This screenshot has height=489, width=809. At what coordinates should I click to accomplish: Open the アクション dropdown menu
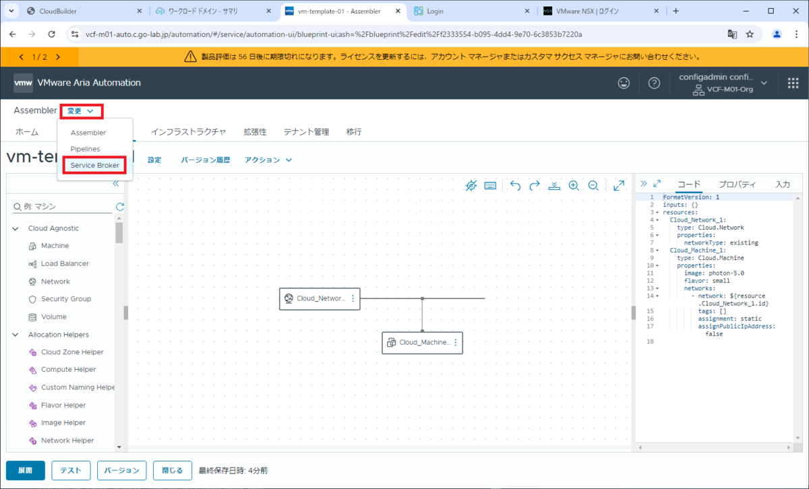[268, 160]
